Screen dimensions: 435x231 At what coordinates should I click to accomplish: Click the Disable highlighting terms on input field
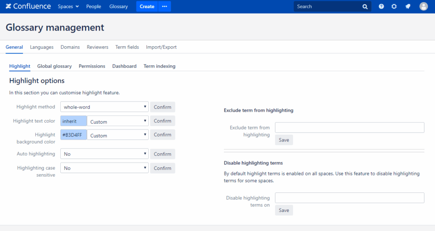pyautogui.click(x=350, y=198)
